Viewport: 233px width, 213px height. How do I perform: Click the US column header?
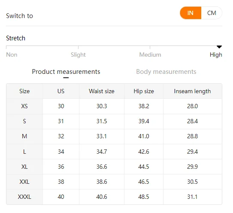pyautogui.click(x=61, y=91)
